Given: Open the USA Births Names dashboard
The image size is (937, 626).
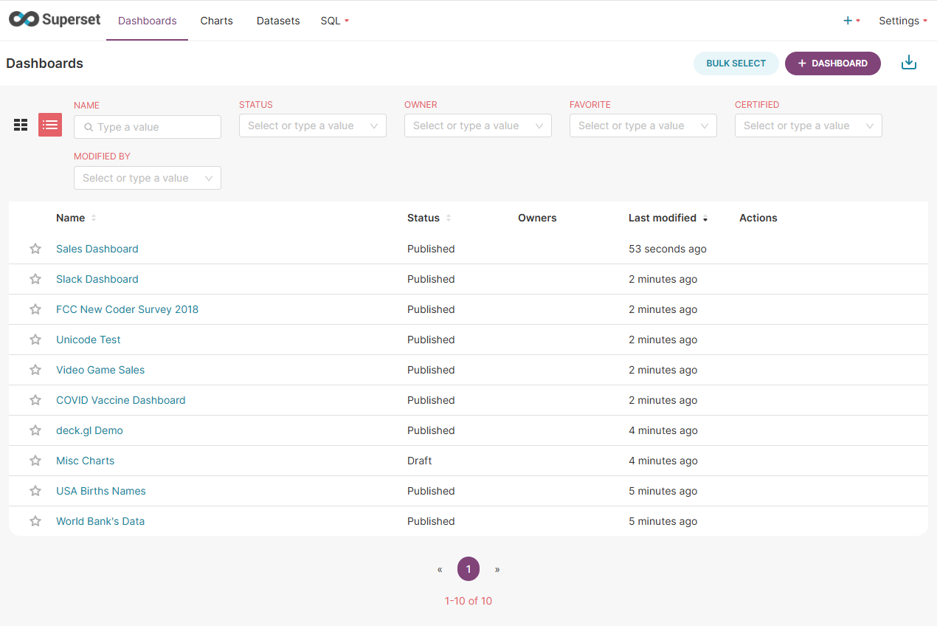Looking at the screenshot, I should point(101,491).
